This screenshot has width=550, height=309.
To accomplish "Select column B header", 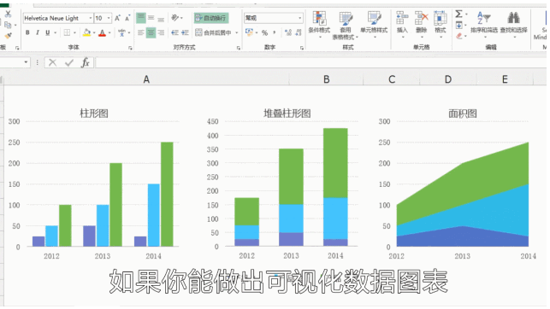I will click(326, 79).
